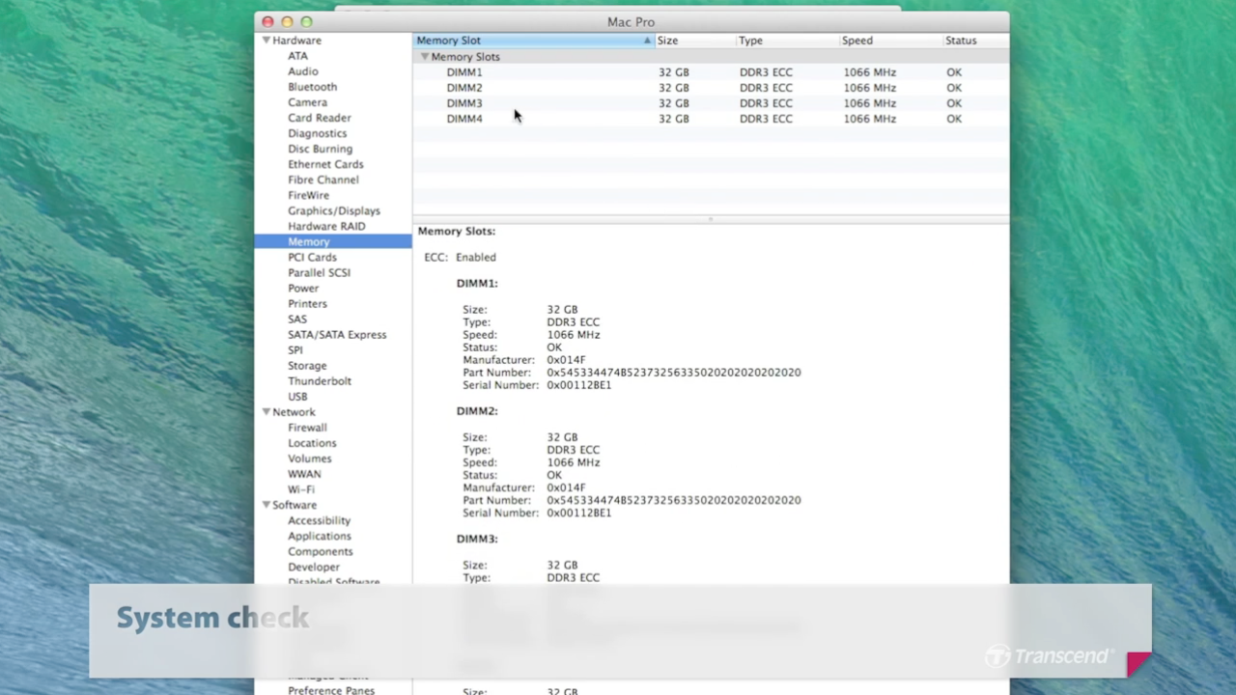Select Hardware RAID in the sidebar
The height and width of the screenshot is (695, 1236).
pos(326,226)
